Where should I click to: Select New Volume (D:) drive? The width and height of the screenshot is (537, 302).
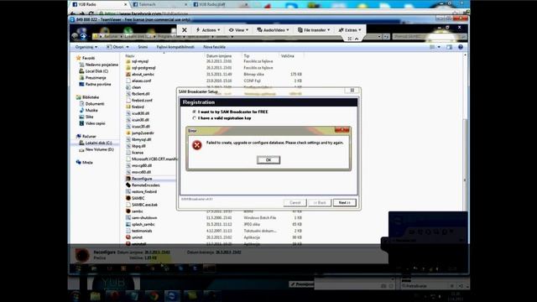96,149
